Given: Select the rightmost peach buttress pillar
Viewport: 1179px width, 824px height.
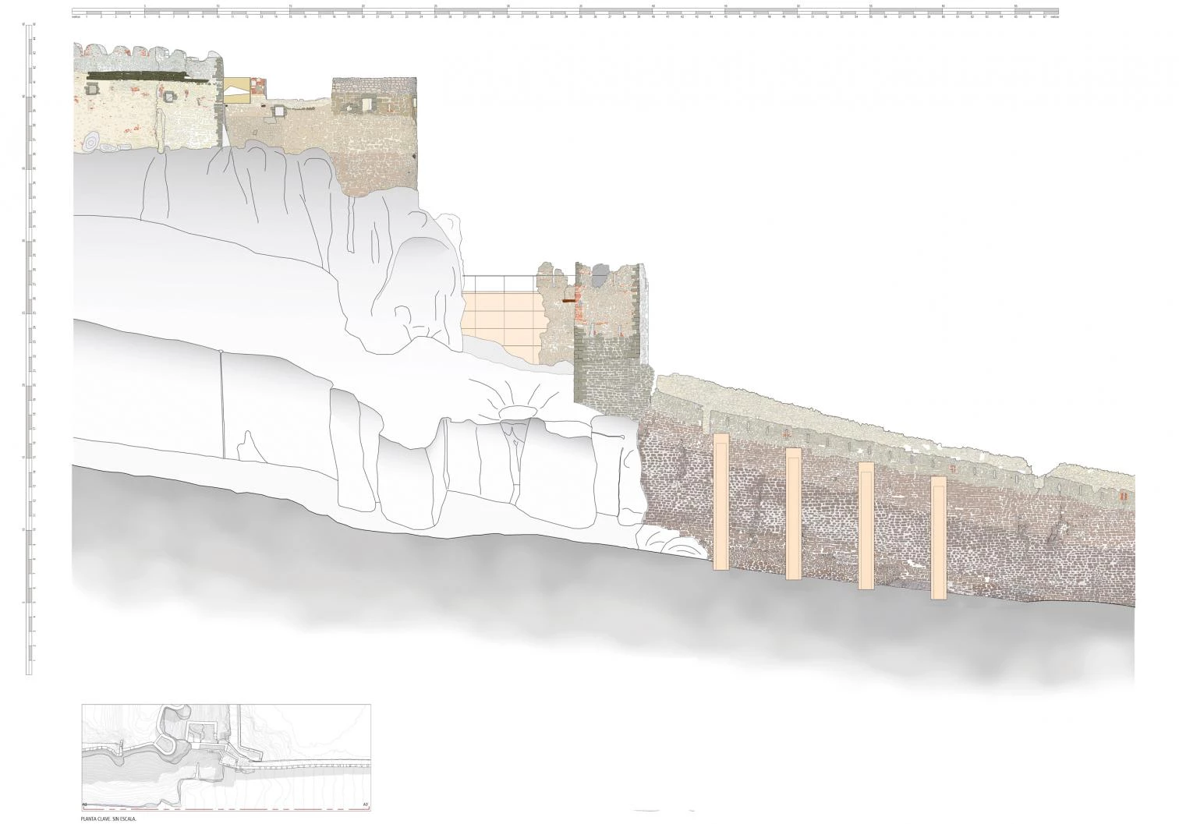Looking at the screenshot, I should click(938, 538).
